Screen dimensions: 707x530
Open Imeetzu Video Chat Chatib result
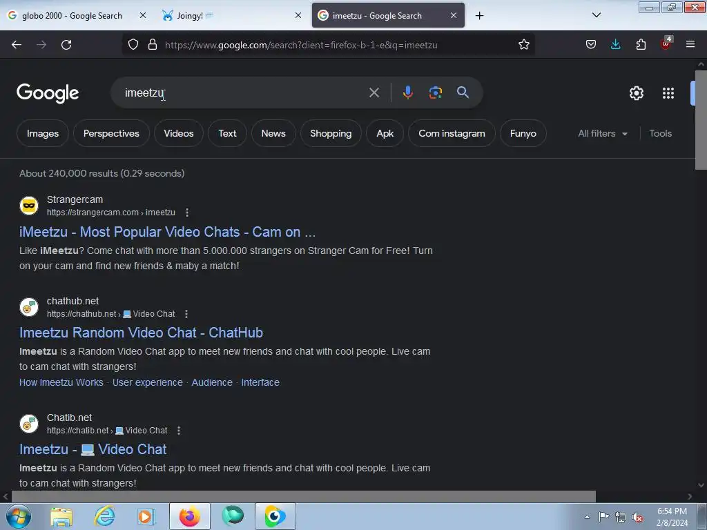tap(93, 449)
